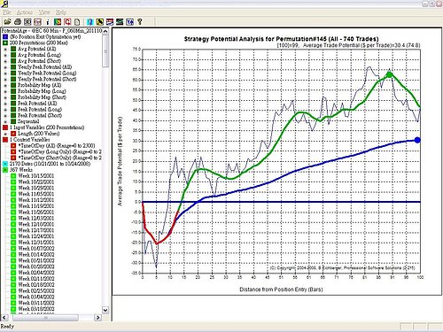Click the tree panel scroll-down arrow
The height and width of the screenshot is (332, 443).
pyautogui.click(x=105, y=310)
